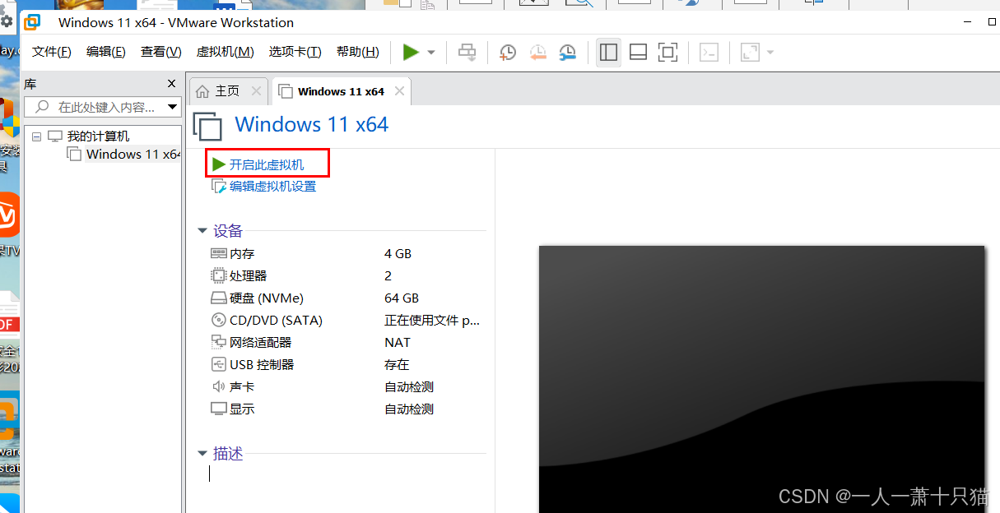1000x513 pixels.
Task: Click the CD/DVD (SATA) disc icon
Action: point(219,321)
